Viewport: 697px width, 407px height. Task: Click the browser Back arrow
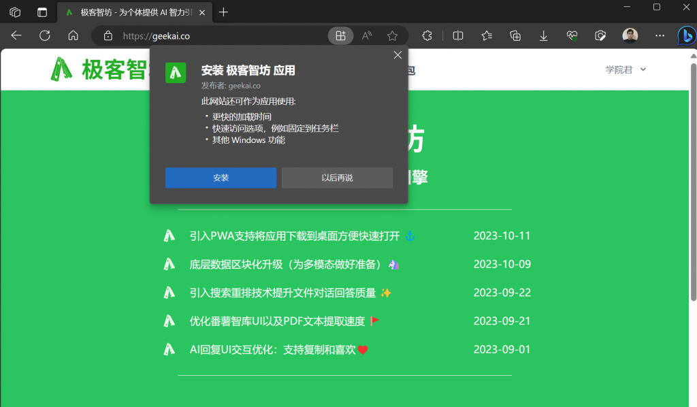16,35
